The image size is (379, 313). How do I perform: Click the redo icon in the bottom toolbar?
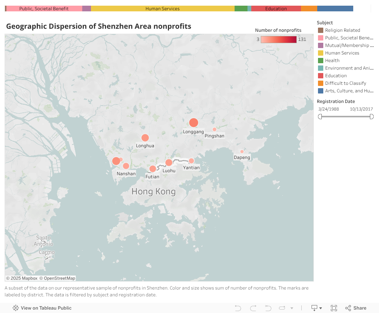coord(253,308)
